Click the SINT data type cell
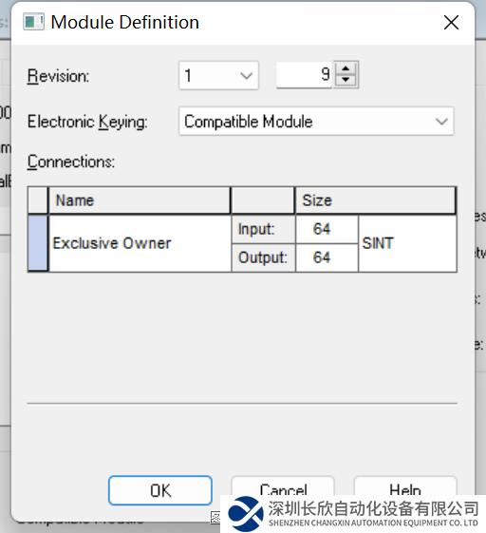Viewport: 486px width, 533px height. coord(407,243)
